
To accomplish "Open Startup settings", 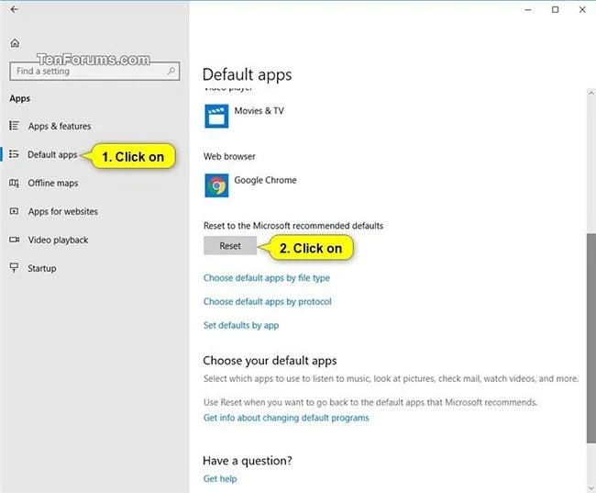I will [42, 268].
